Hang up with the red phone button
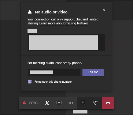 (x=108, y=103)
